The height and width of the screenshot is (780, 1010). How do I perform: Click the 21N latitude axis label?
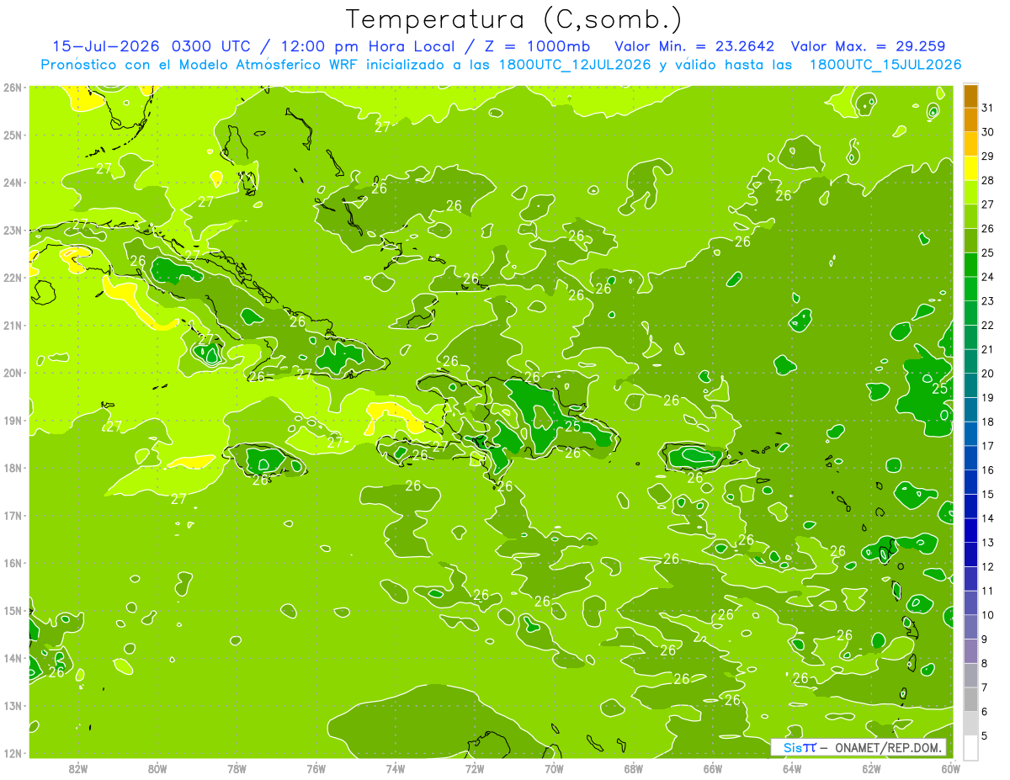(x=13, y=325)
